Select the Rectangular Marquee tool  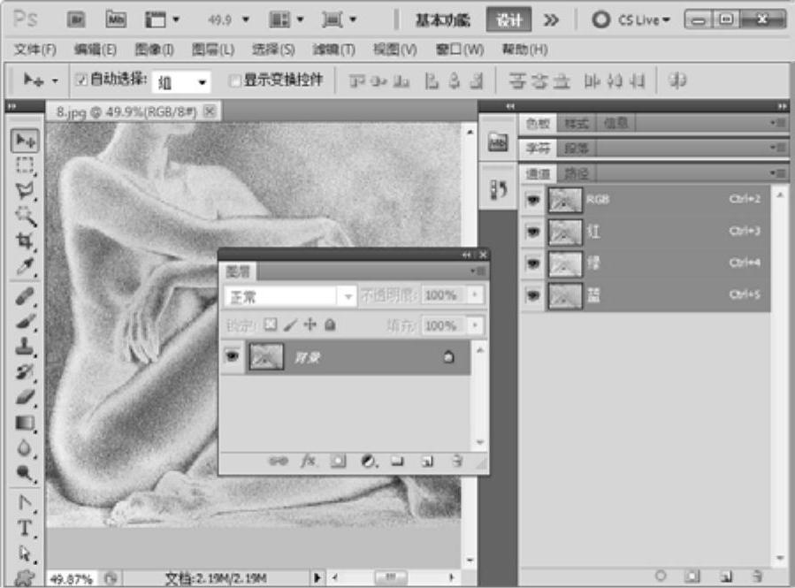[x=26, y=165]
